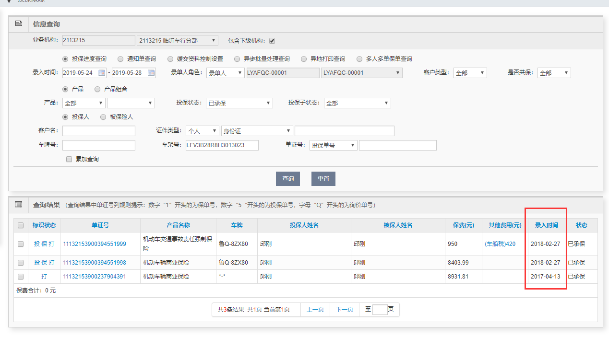Select the 通知单查询 radio option

[x=120, y=59]
